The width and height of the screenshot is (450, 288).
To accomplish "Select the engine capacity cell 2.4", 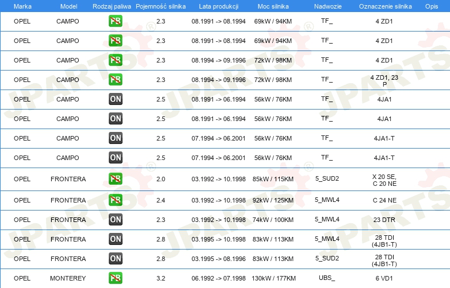I will click(x=161, y=200).
